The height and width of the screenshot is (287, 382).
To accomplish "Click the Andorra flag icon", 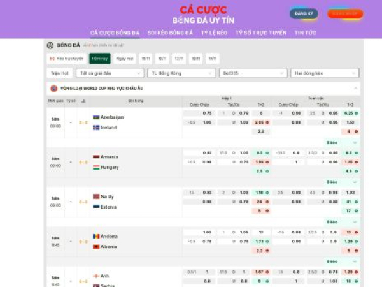I will 96,237.
